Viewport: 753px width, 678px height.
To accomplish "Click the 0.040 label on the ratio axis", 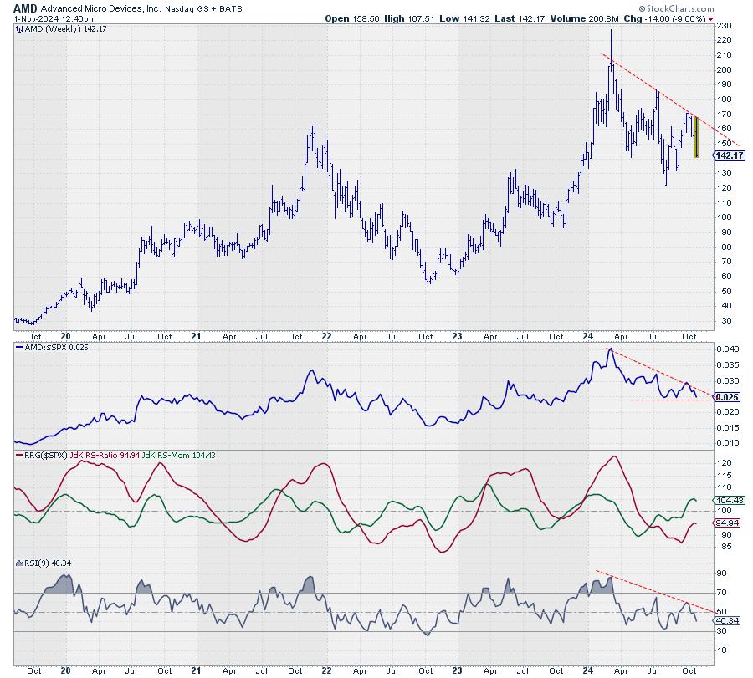I will click(728, 349).
